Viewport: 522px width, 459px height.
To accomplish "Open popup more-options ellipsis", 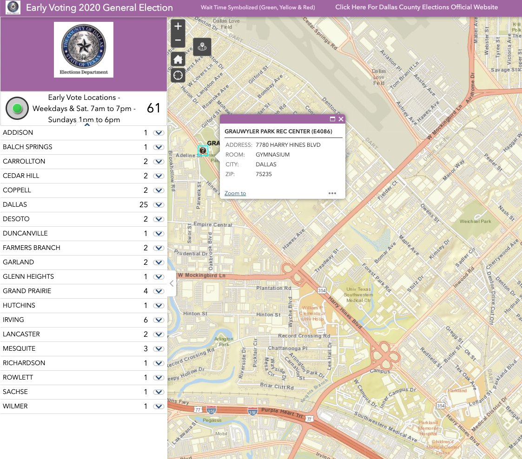I will [332, 193].
